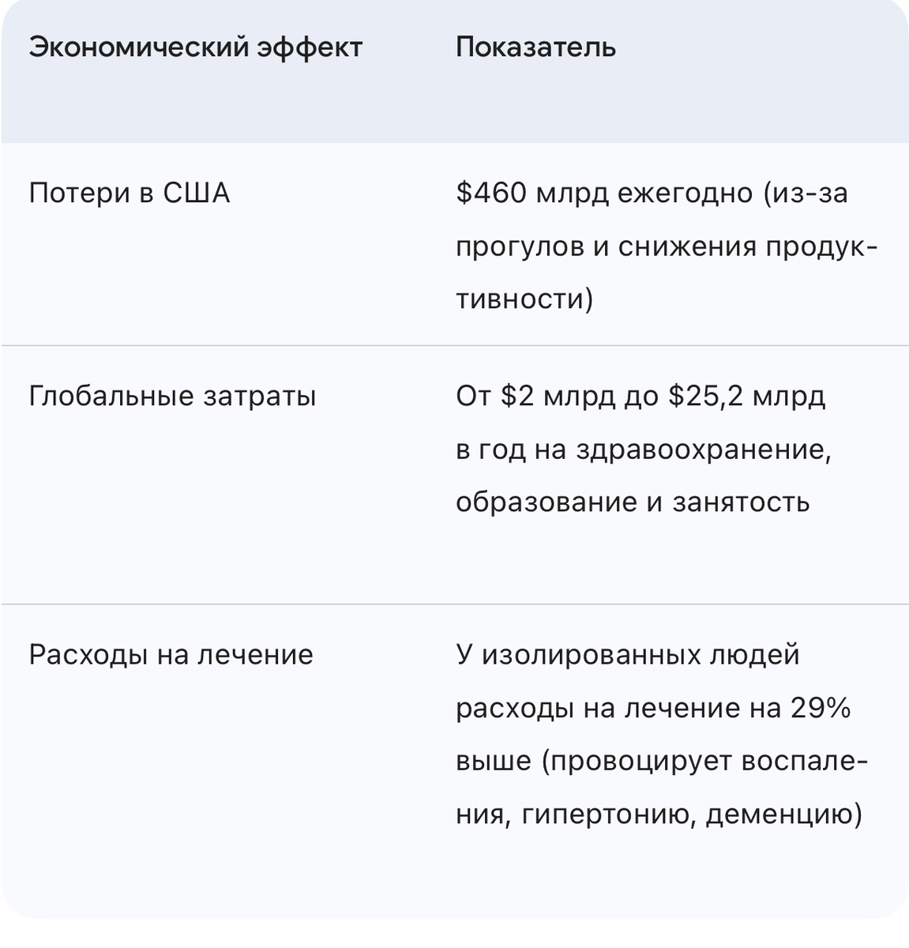Click the 'У изолированных людей' text

(628, 655)
